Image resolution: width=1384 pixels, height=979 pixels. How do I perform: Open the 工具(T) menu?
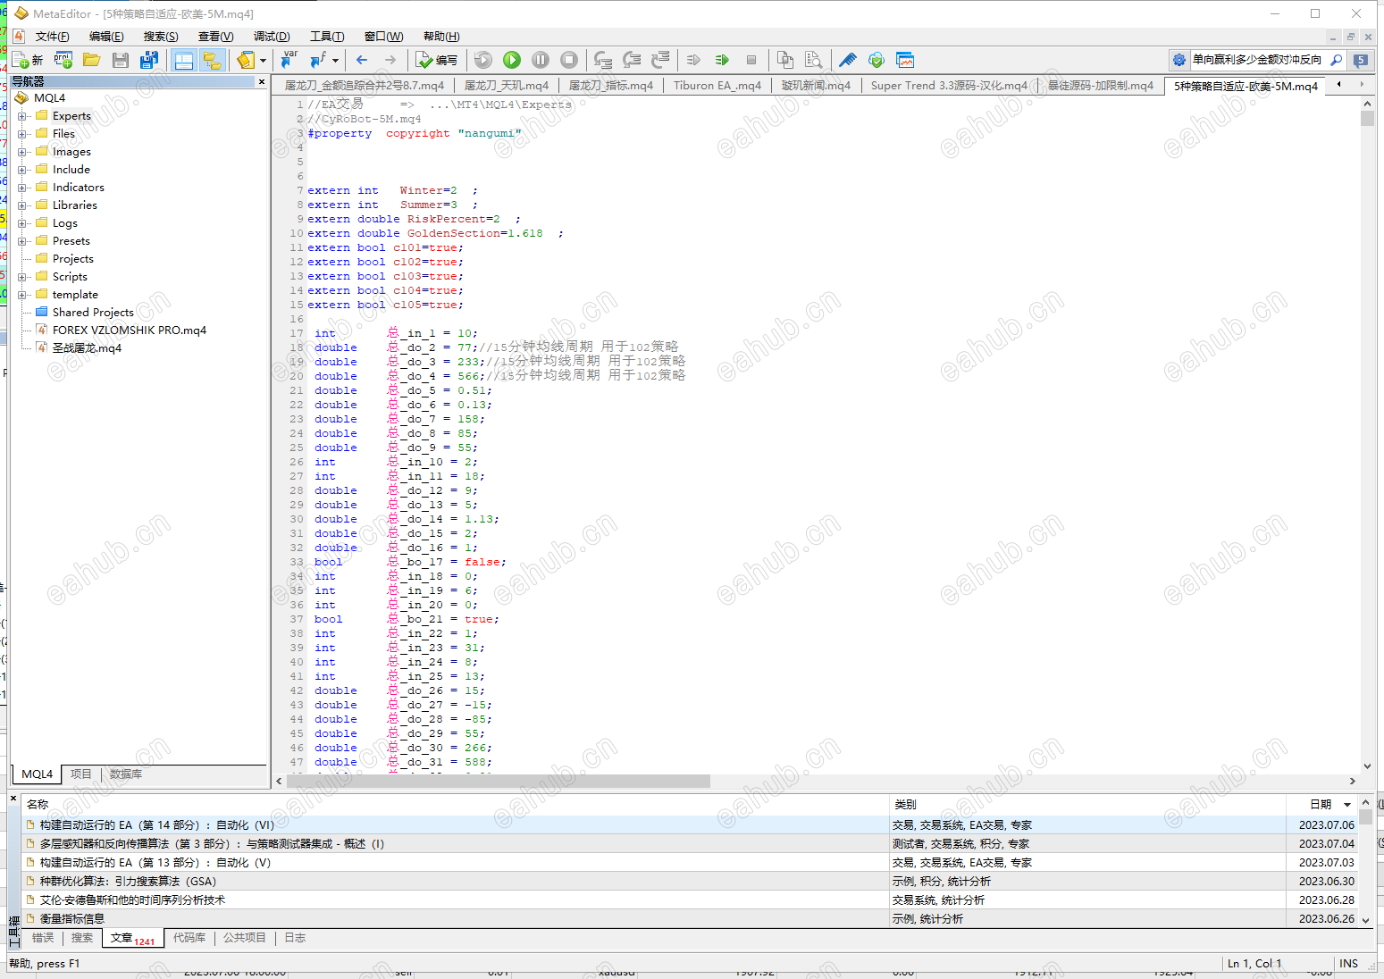326,37
